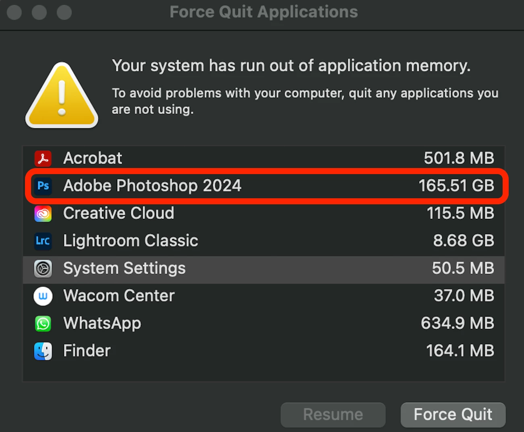Click Lightroom's 8.68 GB memory value
Viewport: 524px width, 432px height.
coord(463,241)
